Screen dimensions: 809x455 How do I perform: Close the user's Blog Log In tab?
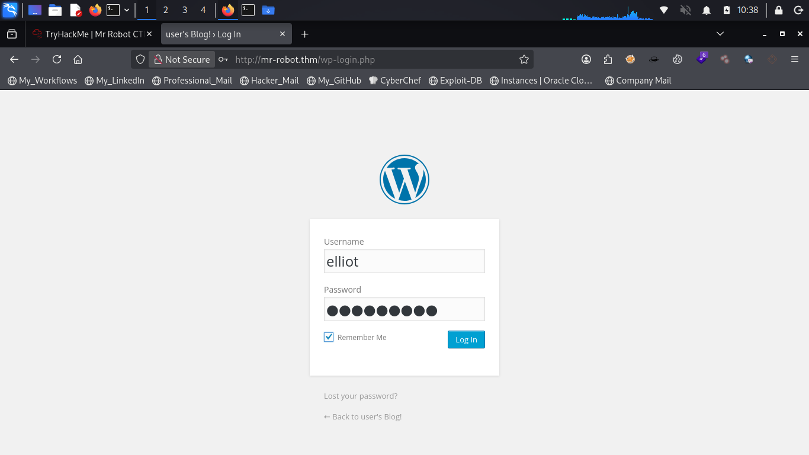[282, 34]
